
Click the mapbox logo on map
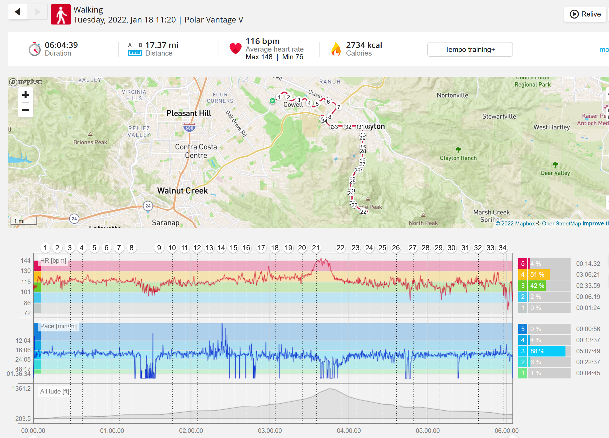[x=26, y=82]
